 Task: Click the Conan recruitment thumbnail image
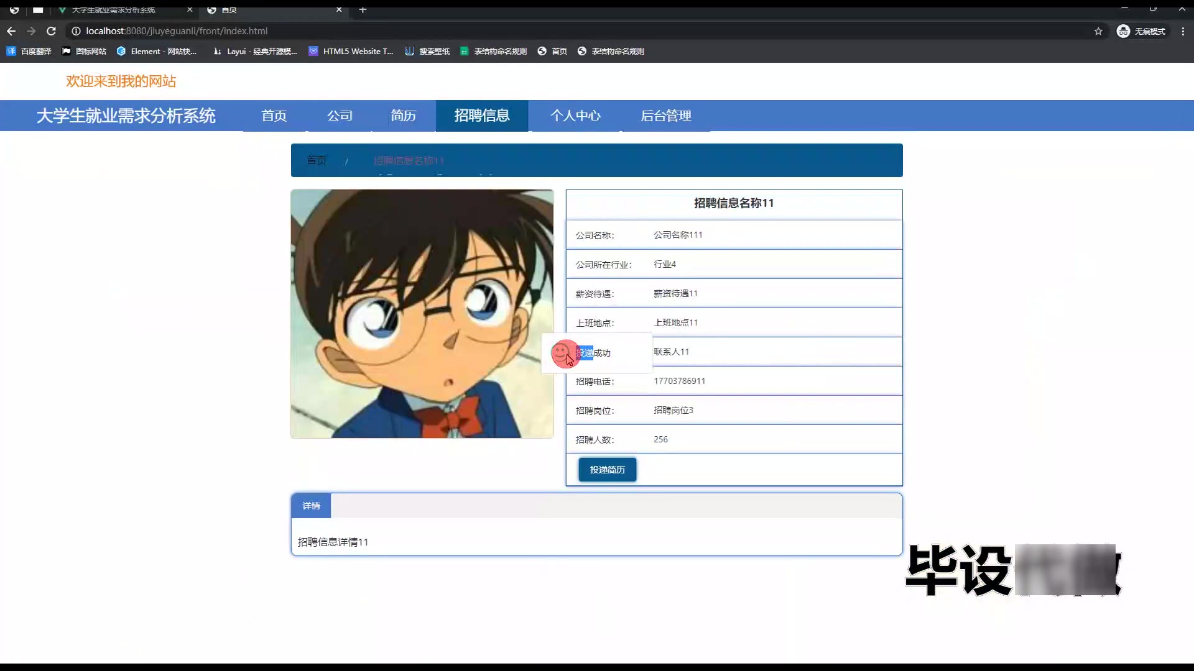click(422, 314)
